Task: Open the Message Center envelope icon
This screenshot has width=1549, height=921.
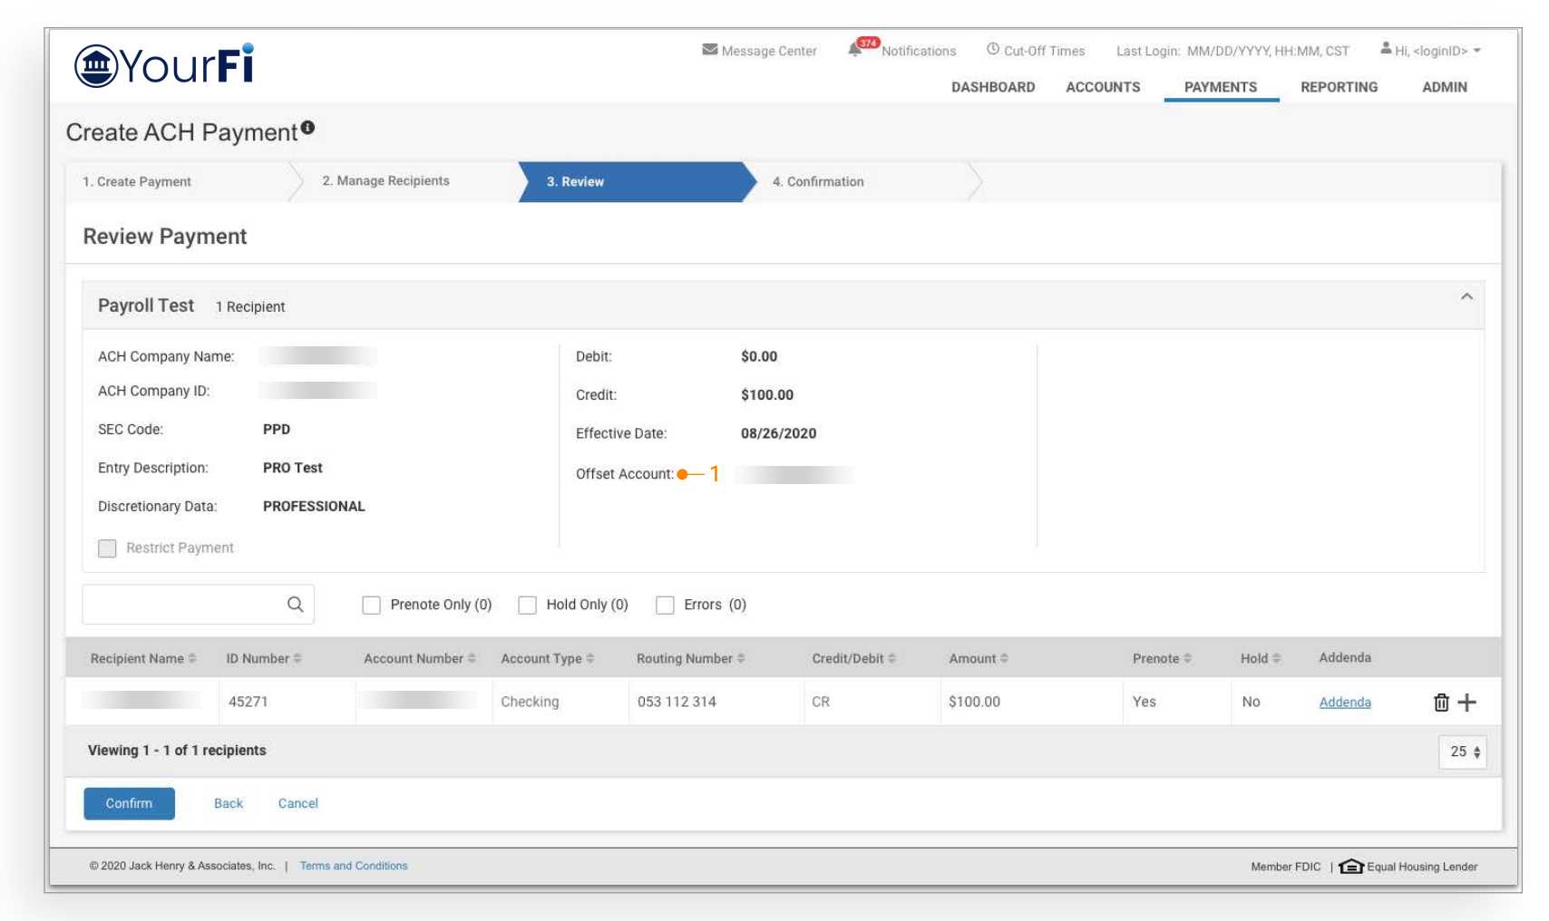Action: point(709,50)
